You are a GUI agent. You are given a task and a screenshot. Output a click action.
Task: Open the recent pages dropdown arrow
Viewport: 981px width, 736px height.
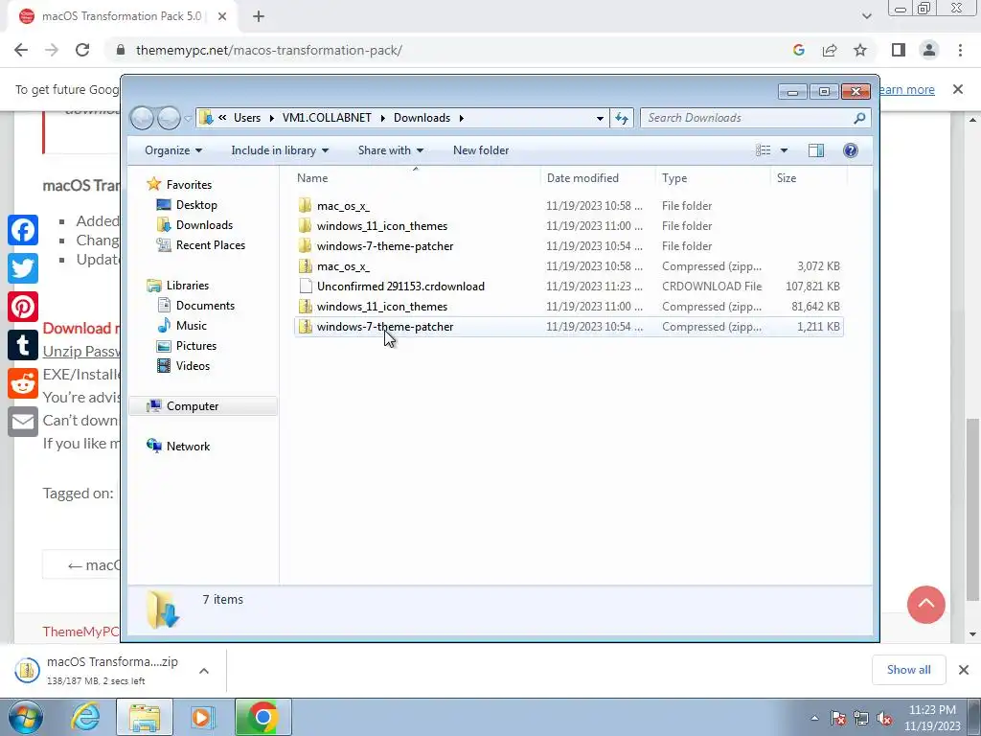(188, 118)
